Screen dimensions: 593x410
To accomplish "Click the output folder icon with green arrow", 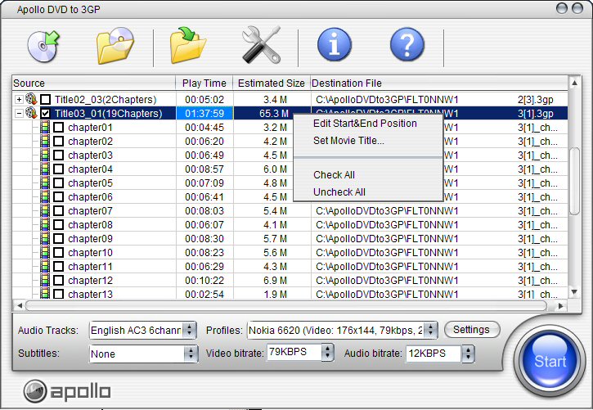I will tap(189, 45).
